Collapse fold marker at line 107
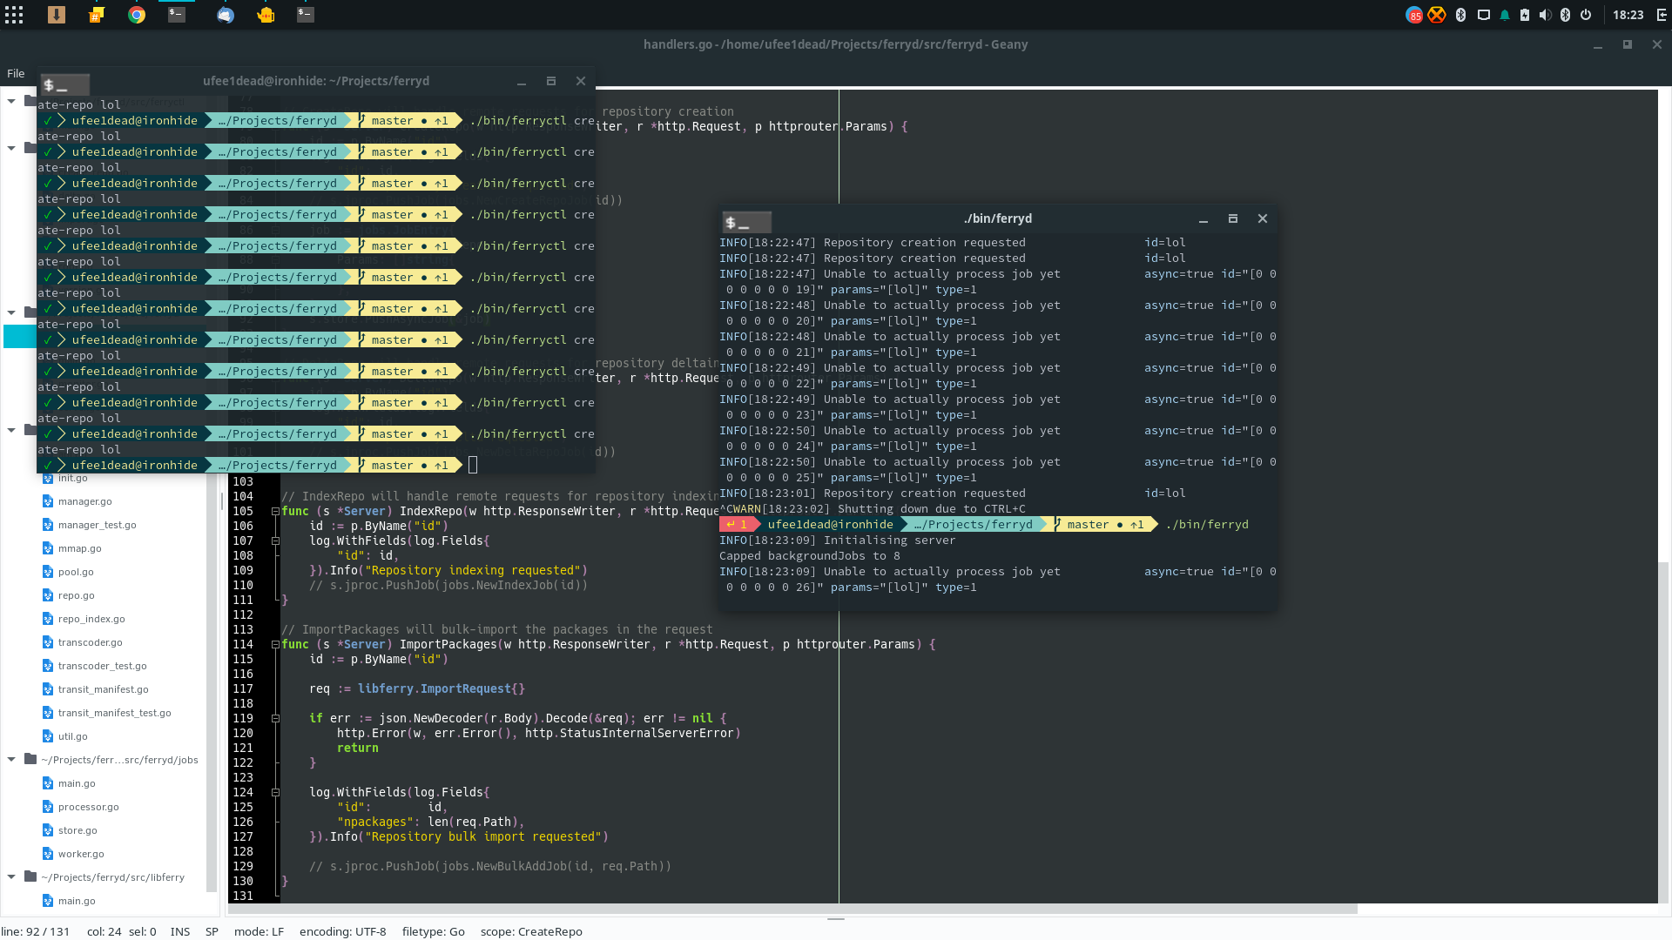 coord(275,541)
